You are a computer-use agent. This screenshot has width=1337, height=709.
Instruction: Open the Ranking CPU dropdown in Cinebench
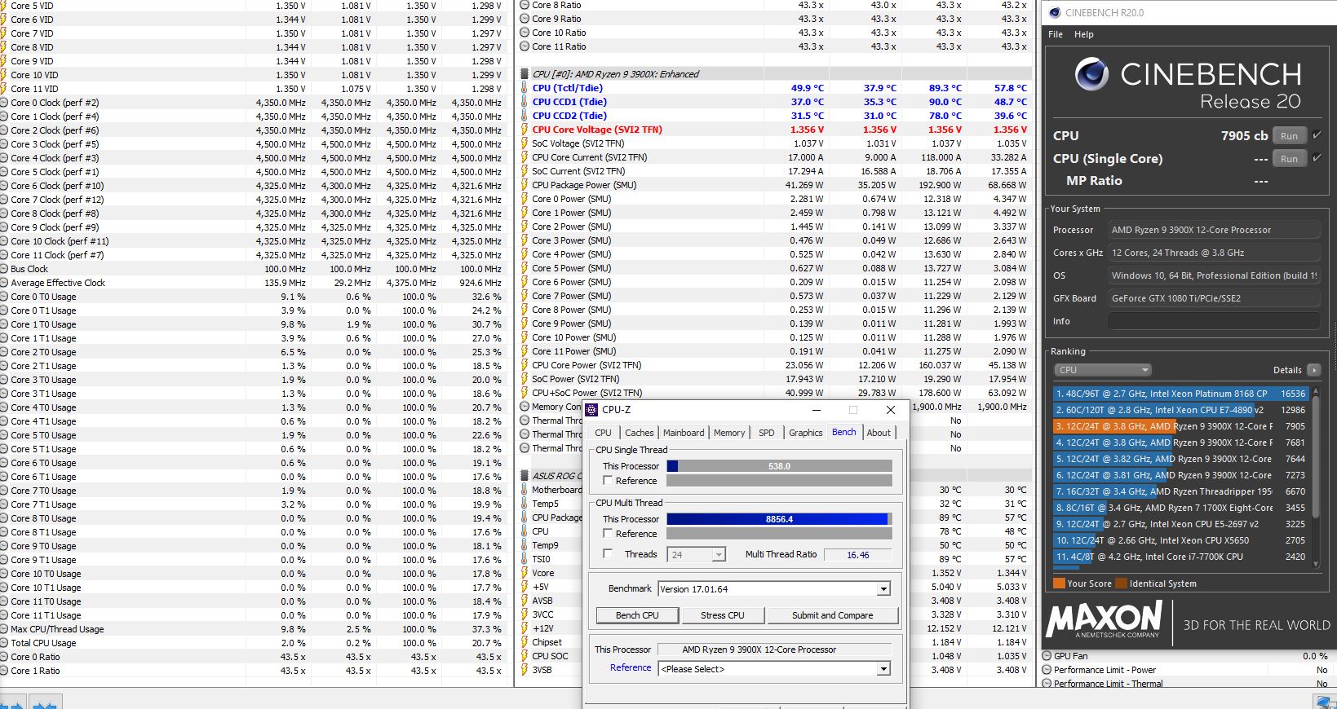(1102, 370)
